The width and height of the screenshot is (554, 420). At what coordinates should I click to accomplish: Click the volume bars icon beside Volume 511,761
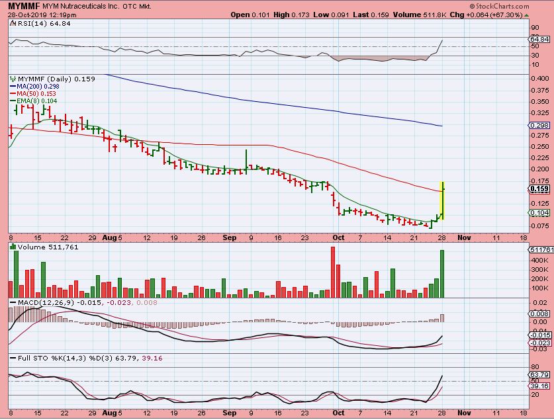click(x=13, y=247)
